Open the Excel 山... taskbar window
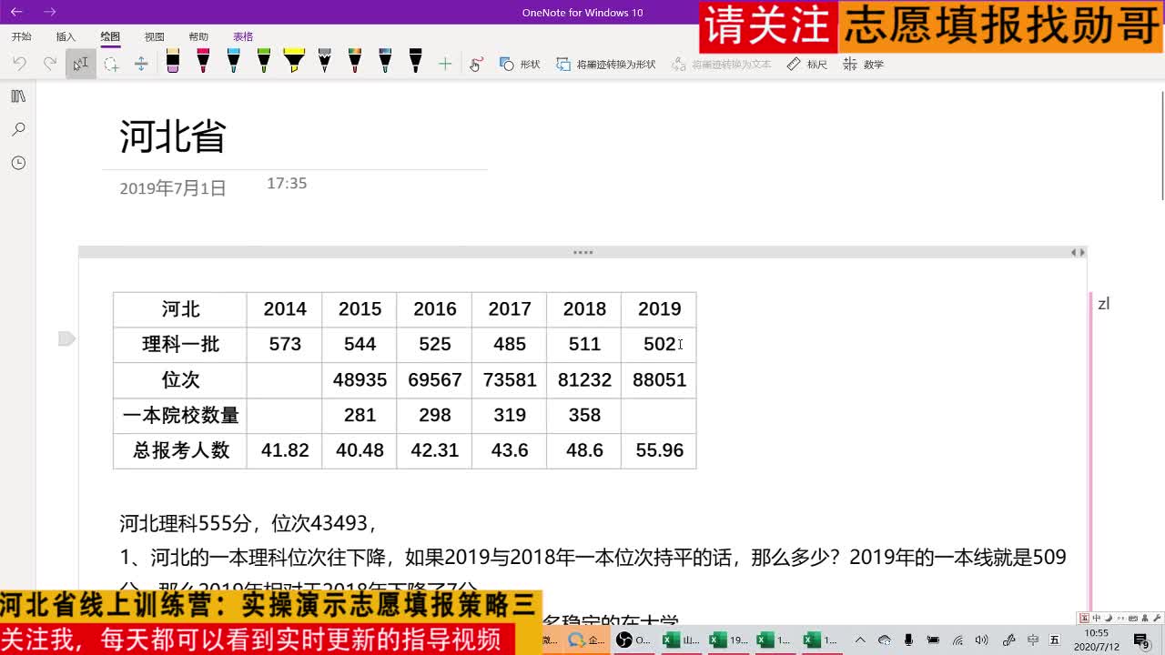 coord(682,640)
